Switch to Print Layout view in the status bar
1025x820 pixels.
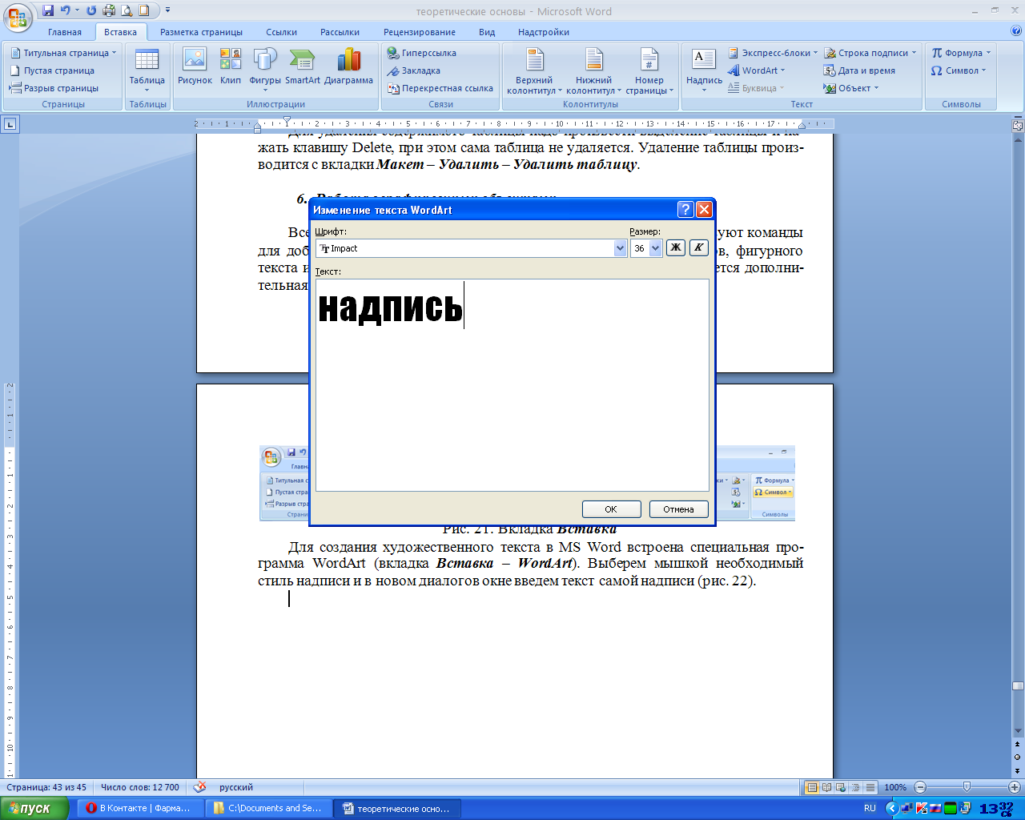point(812,787)
